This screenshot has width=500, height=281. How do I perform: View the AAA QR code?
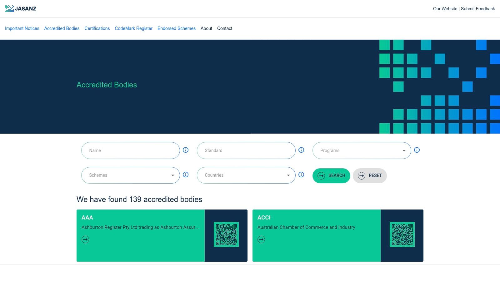pyautogui.click(x=226, y=234)
